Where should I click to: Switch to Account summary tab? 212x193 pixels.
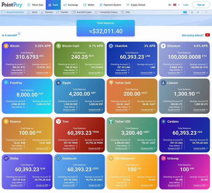(x=13, y=12)
